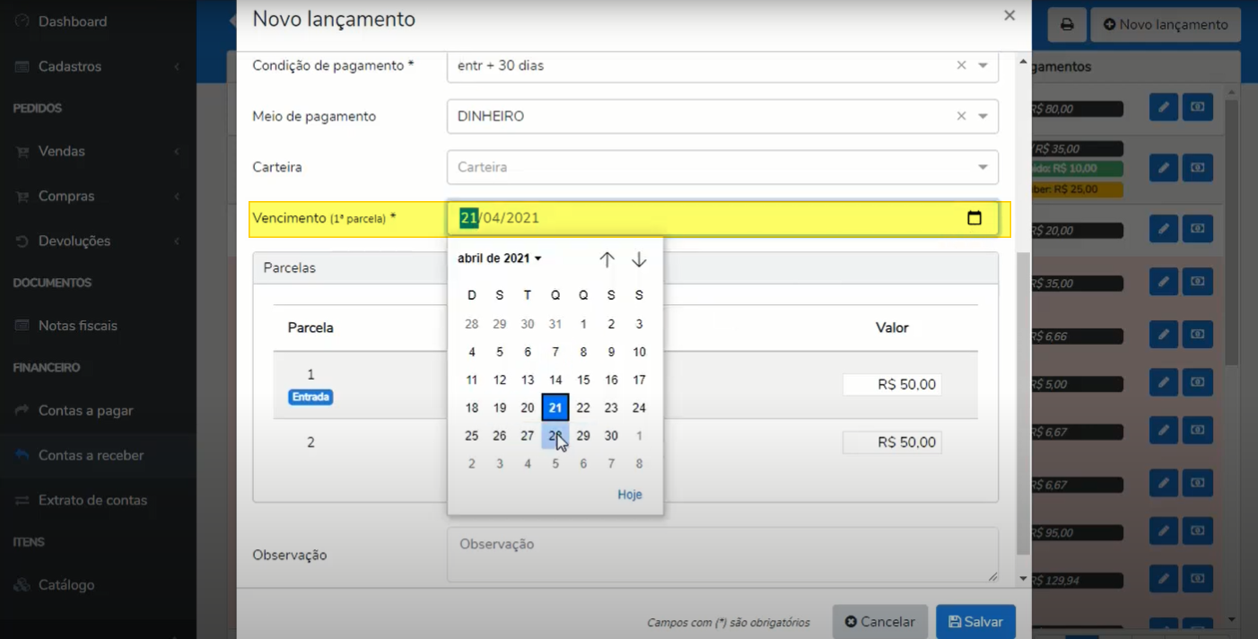Image resolution: width=1258 pixels, height=639 pixels.
Task: Edit the R$ 95,00 row with pencil icon
Action: pos(1163,531)
